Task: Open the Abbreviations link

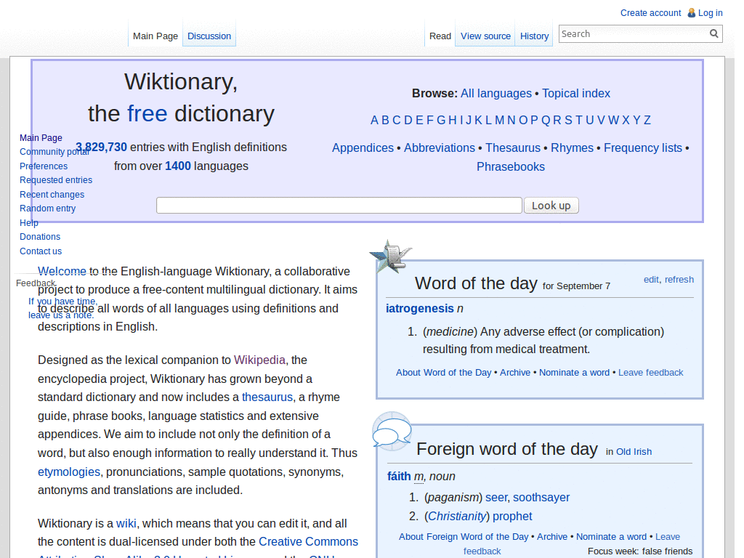Action: point(440,148)
